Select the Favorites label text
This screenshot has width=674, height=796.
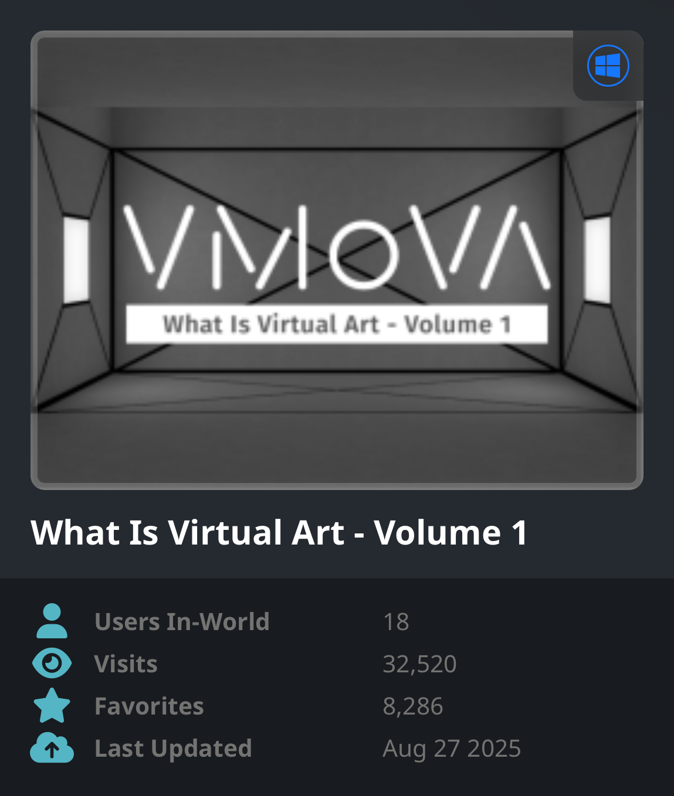149,706
